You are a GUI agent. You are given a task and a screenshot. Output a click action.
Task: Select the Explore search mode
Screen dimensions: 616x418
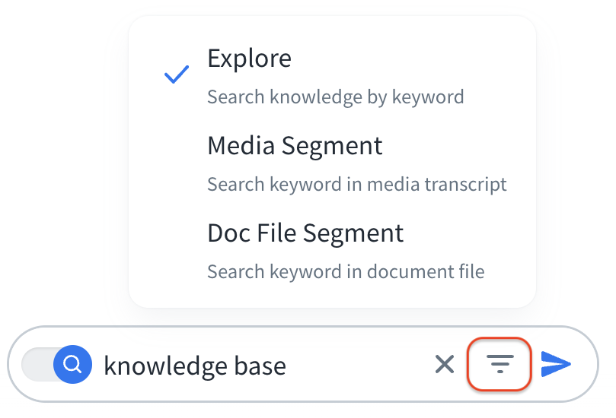pos(249,59)
